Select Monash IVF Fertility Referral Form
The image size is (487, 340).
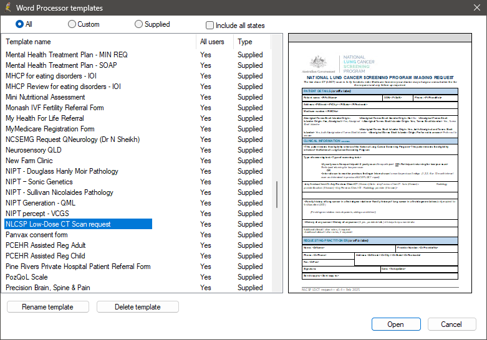55,108
